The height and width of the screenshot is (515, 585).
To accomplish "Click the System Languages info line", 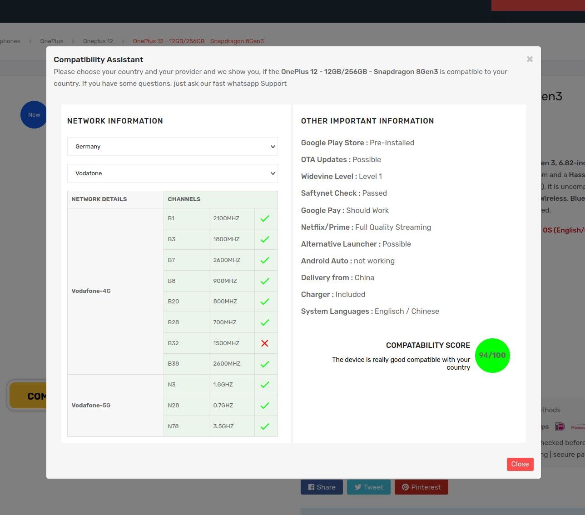I will 370,312.
